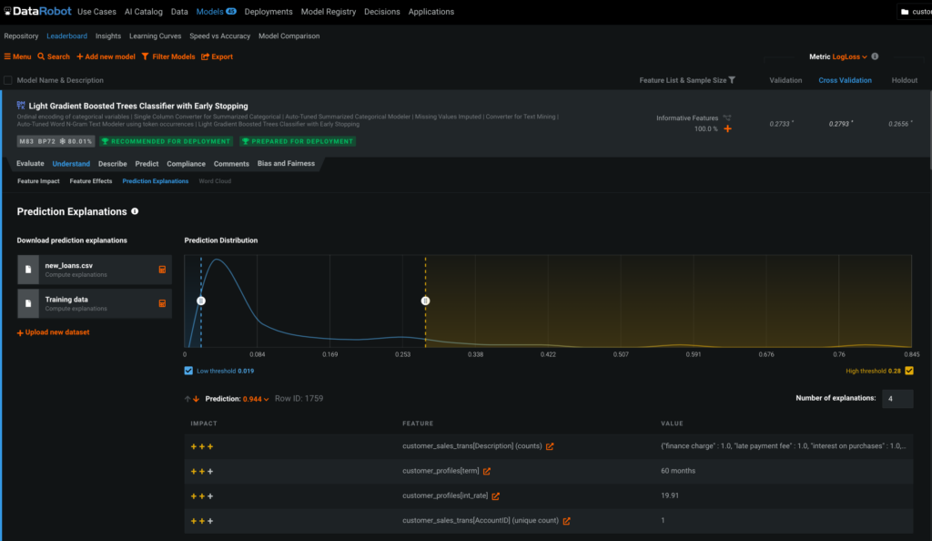Screen dimensions: 932x541
Task: Switch to the Feature Impact tab
Action: tap(36, 181)
